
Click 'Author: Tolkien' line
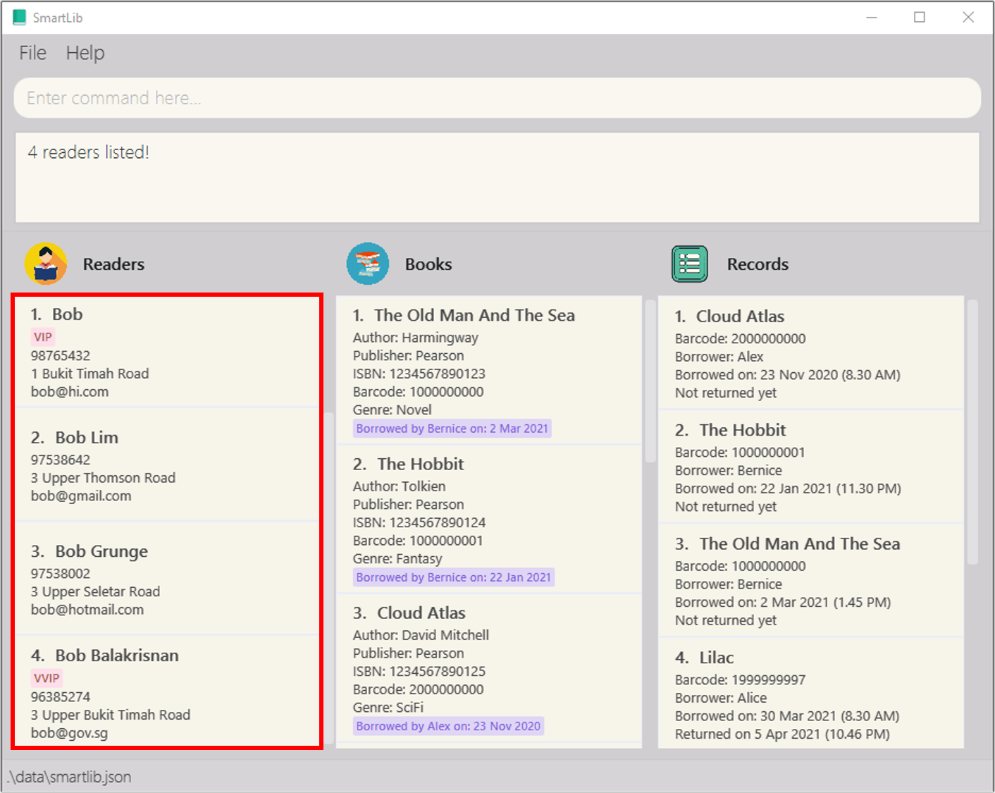tap(400, 486)
